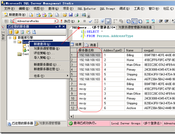Click the Print icon in toolbar
This screenshot has height=134, width=175.
point(76,15)
